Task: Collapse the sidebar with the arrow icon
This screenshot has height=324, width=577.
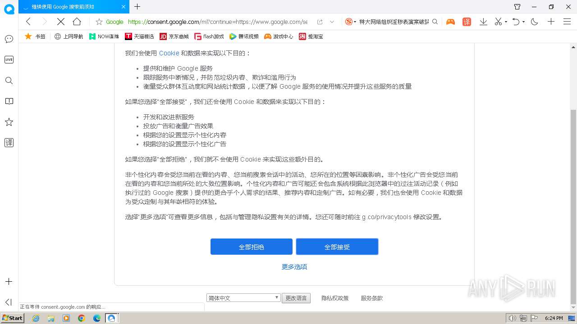Action: point(9,302)
